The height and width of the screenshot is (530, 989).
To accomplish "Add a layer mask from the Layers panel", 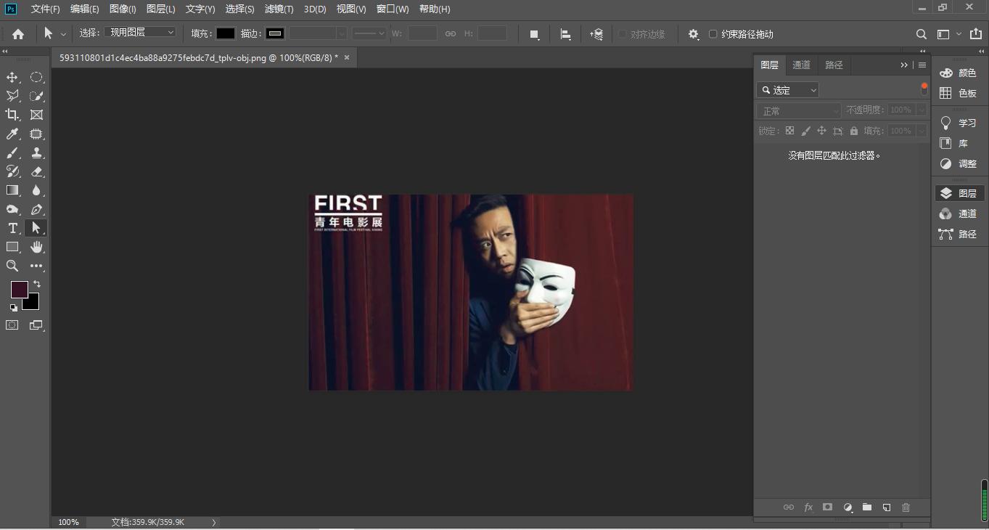I will (827, 507).
